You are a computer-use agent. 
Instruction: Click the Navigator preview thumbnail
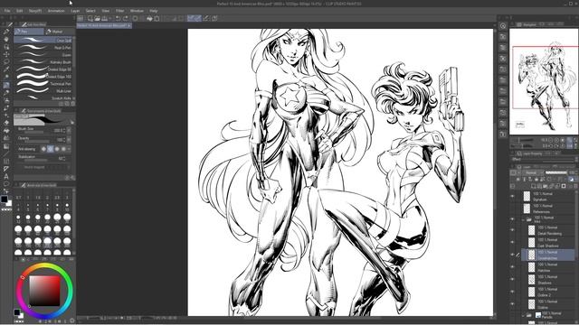tap(544, 82)
